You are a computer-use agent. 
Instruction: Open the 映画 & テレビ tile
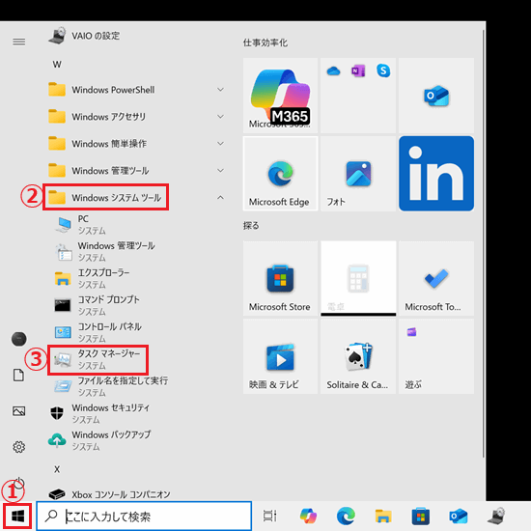tap(280, 356)
